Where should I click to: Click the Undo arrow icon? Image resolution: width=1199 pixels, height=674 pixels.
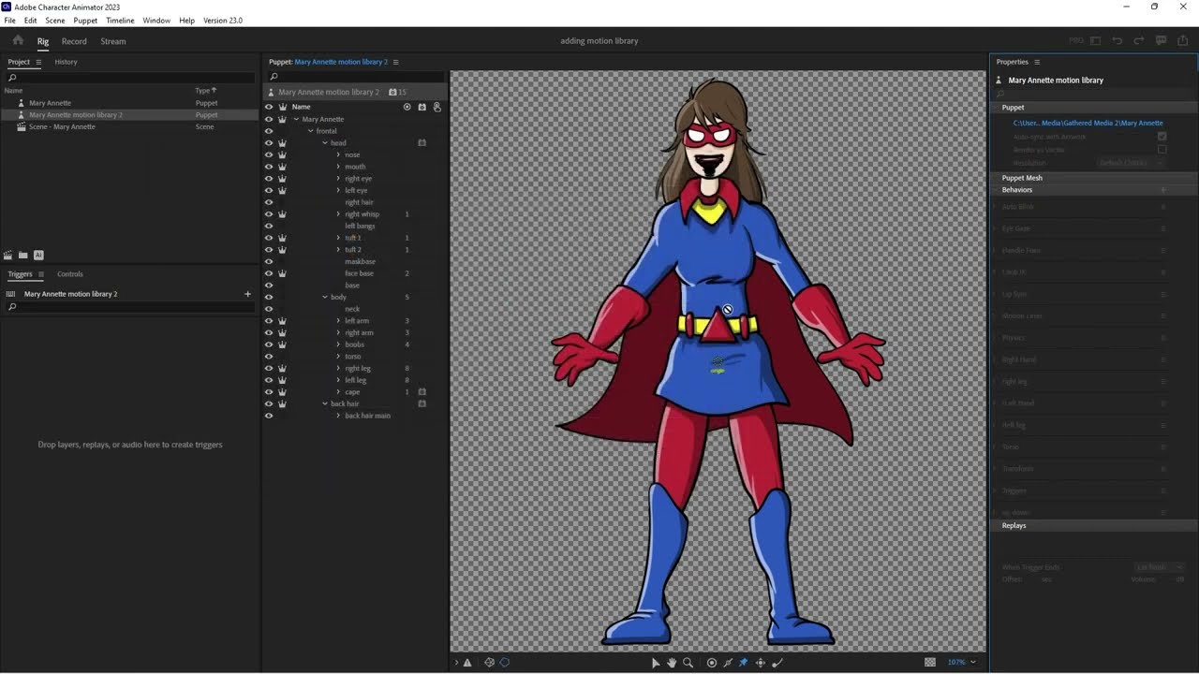tap(1118, 40)
